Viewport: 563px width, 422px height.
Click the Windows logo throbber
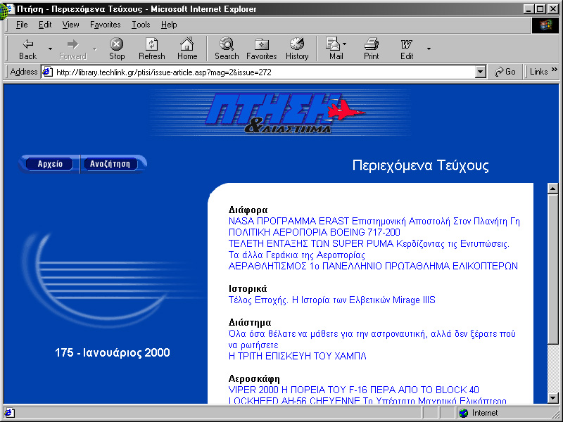[x=545, y=25]
